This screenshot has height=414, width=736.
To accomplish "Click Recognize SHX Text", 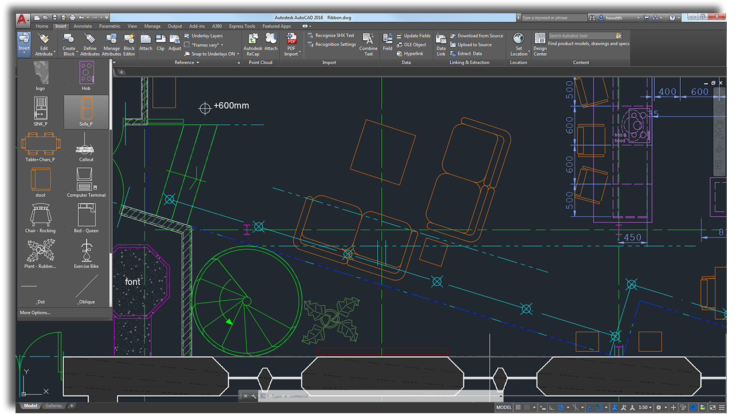I will pos(331,36).
